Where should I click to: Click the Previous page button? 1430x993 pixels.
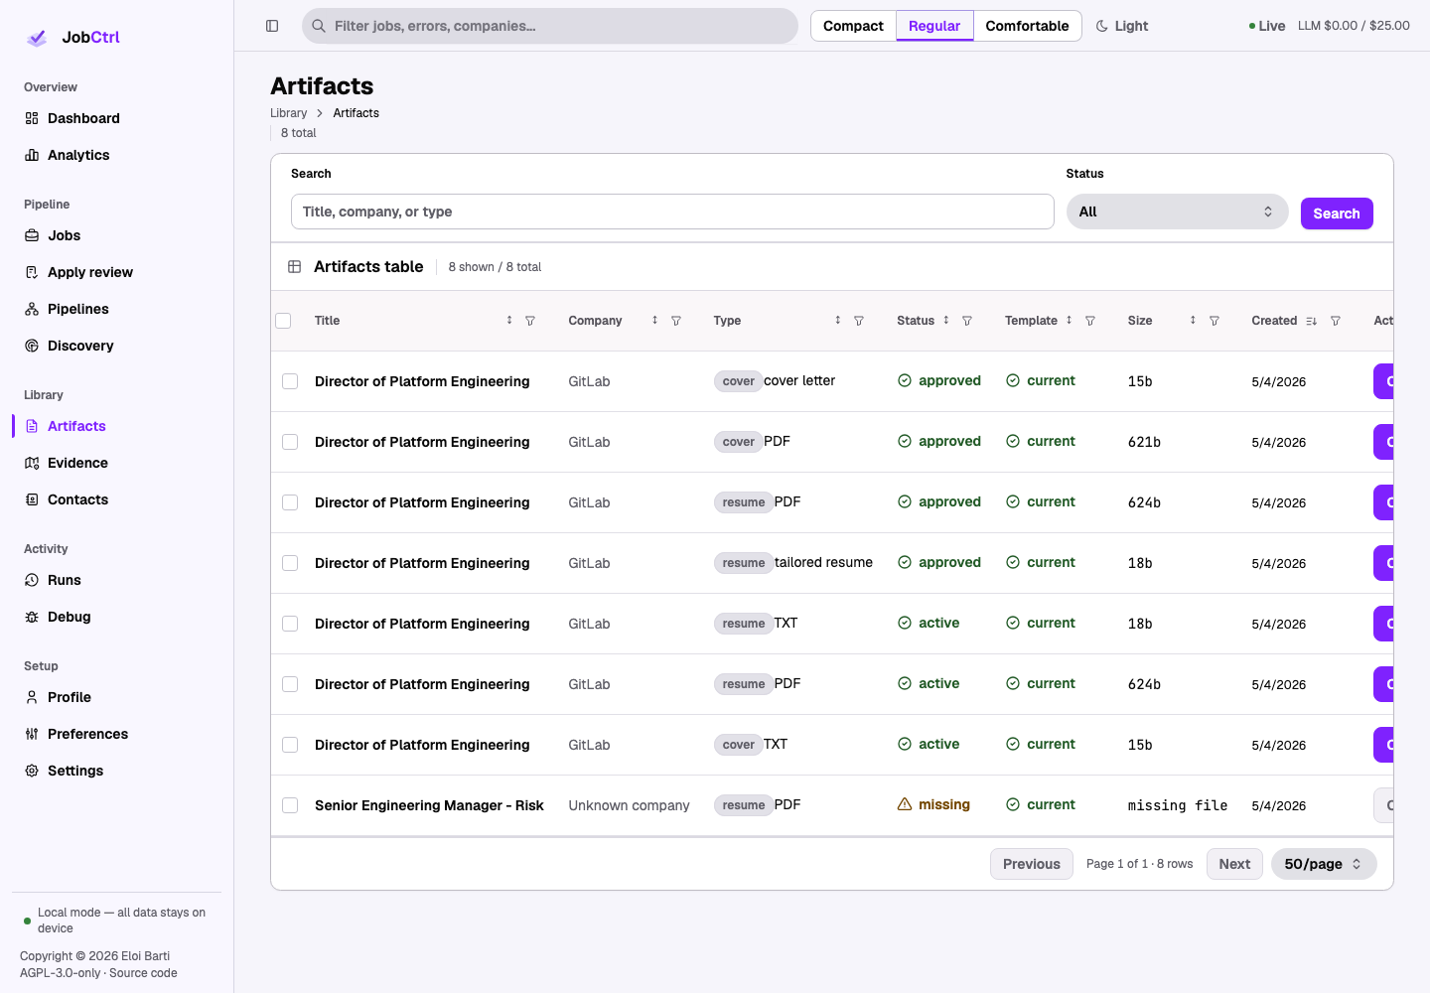[1032, 864]
